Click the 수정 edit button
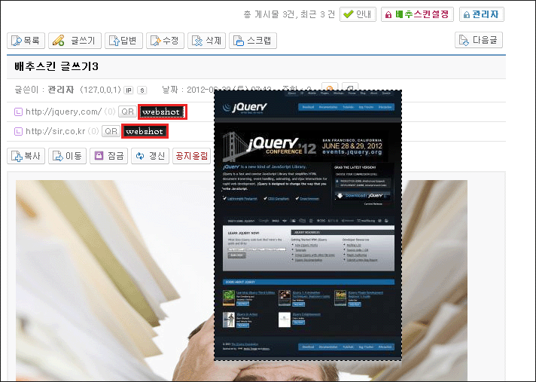Viewport: 536px width, 382px height. (x=165, y=41)
